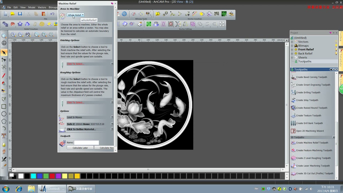Select the Toolpaths item in Project tree
The height and width of the screenshot is (193, 343).
coord(305,61)
